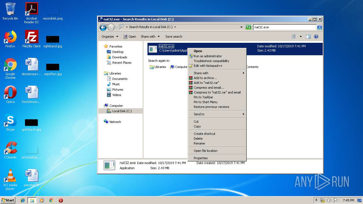This screenshot has width=363, height=204.
Task: Open the Firefox desktop shortcut
Action: click(10, 39)
